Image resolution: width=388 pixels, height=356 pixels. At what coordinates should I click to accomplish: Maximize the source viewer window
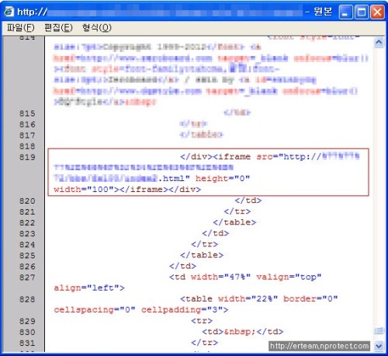(362, 12)
